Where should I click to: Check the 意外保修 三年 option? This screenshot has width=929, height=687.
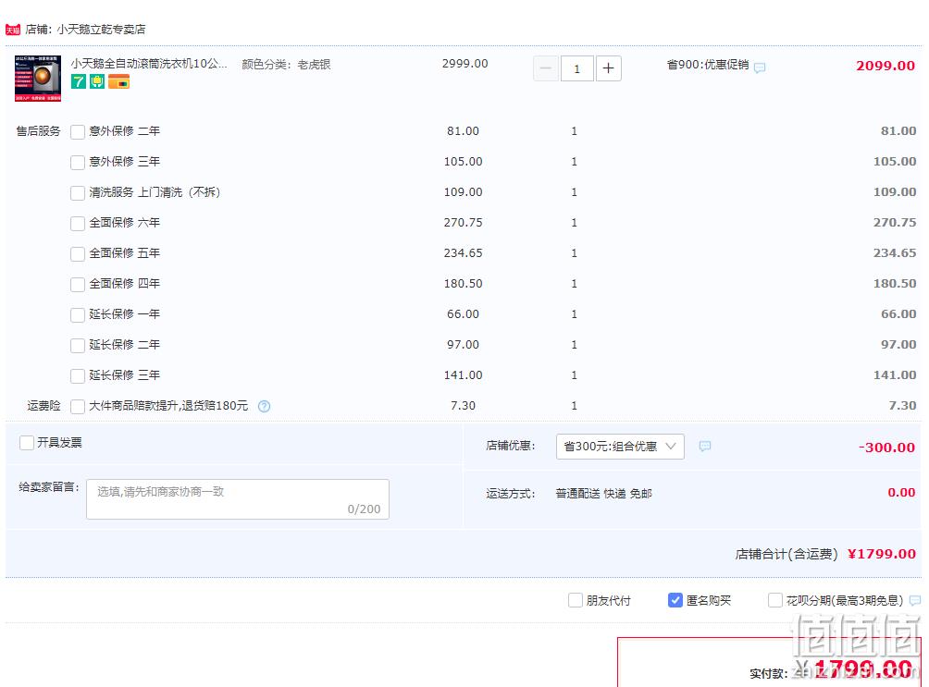tap(78, 163)
